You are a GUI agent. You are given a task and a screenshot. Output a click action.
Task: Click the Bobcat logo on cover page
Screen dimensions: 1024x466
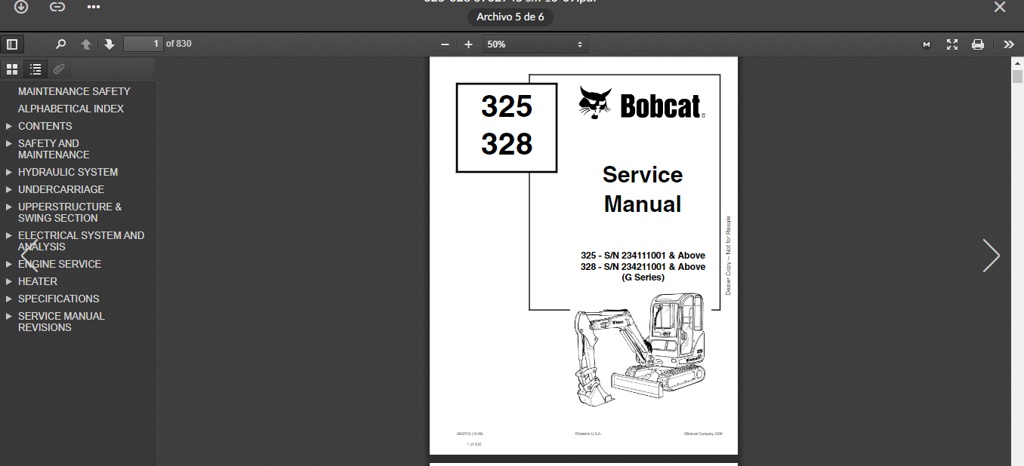tap(642, 103)
